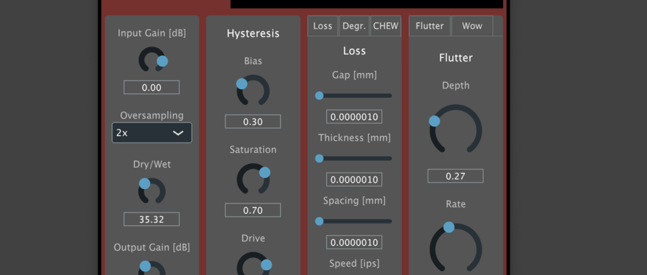647x275 pixels.
Task: Click the Loss heading below the tabs
Action: (354, 51)
